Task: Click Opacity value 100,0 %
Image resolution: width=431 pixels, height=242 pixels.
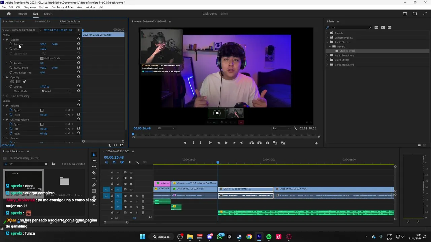Action: (x=45, y=87)
